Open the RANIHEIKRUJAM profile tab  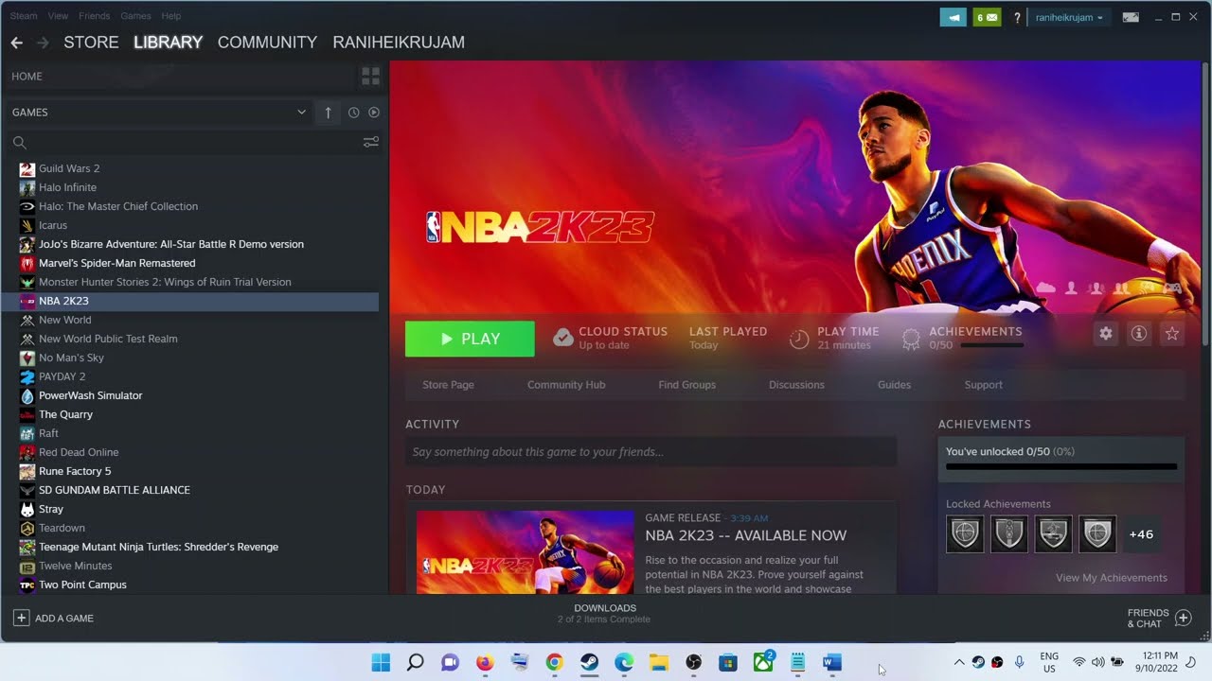tap(399, 43)
